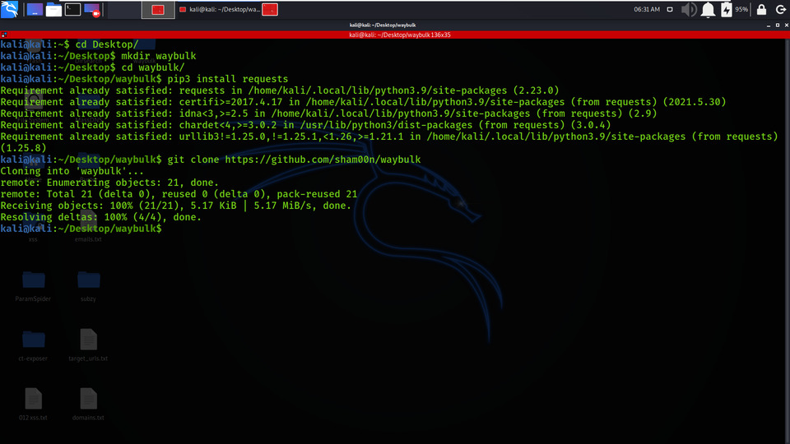This screenshot has width=790, height=444.
Task: Click the 'cd Desktop/' command line
Action: 106,44
